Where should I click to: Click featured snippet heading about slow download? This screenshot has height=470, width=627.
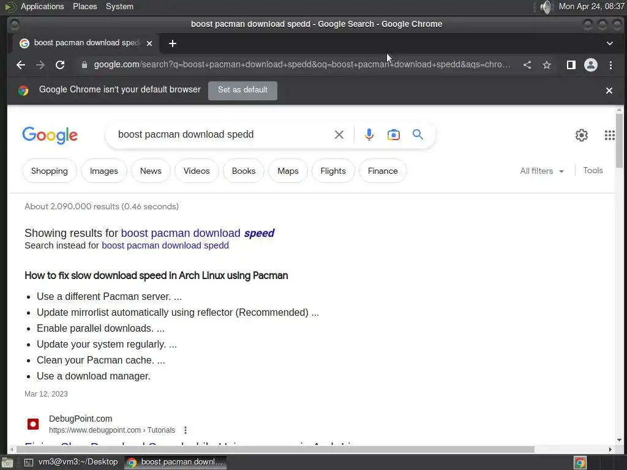pyautogui.click(x=156, y=276)
